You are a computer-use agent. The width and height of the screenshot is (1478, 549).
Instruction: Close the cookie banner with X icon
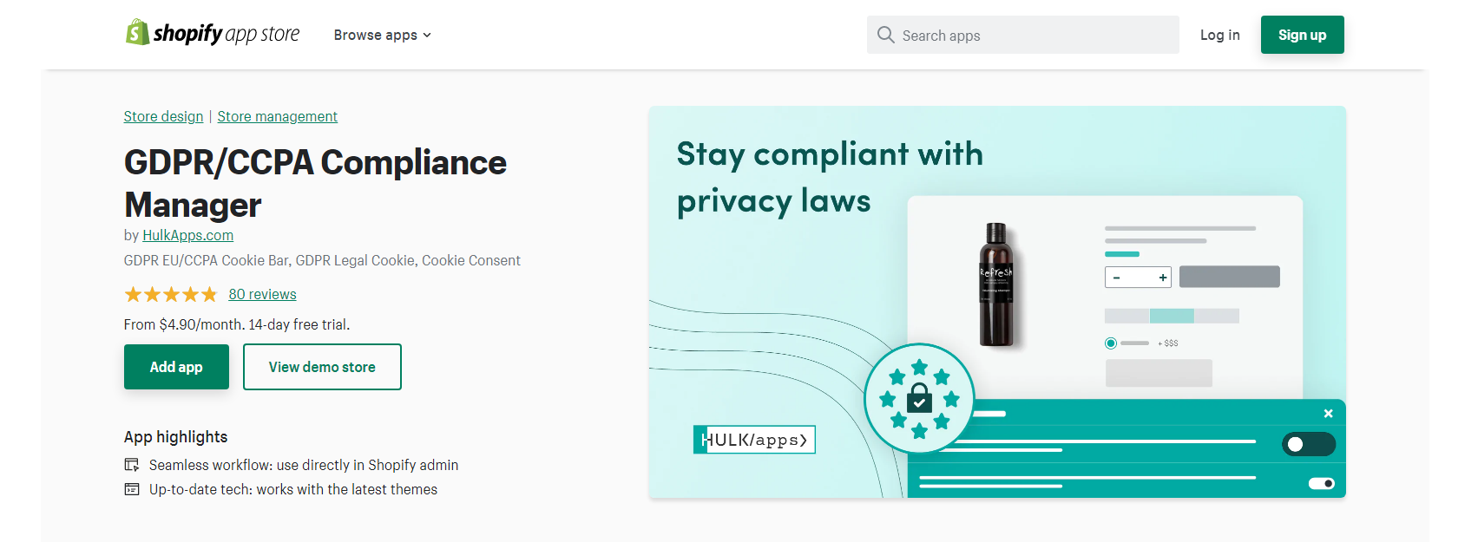pyautogui.click(x=1328, y=414)
